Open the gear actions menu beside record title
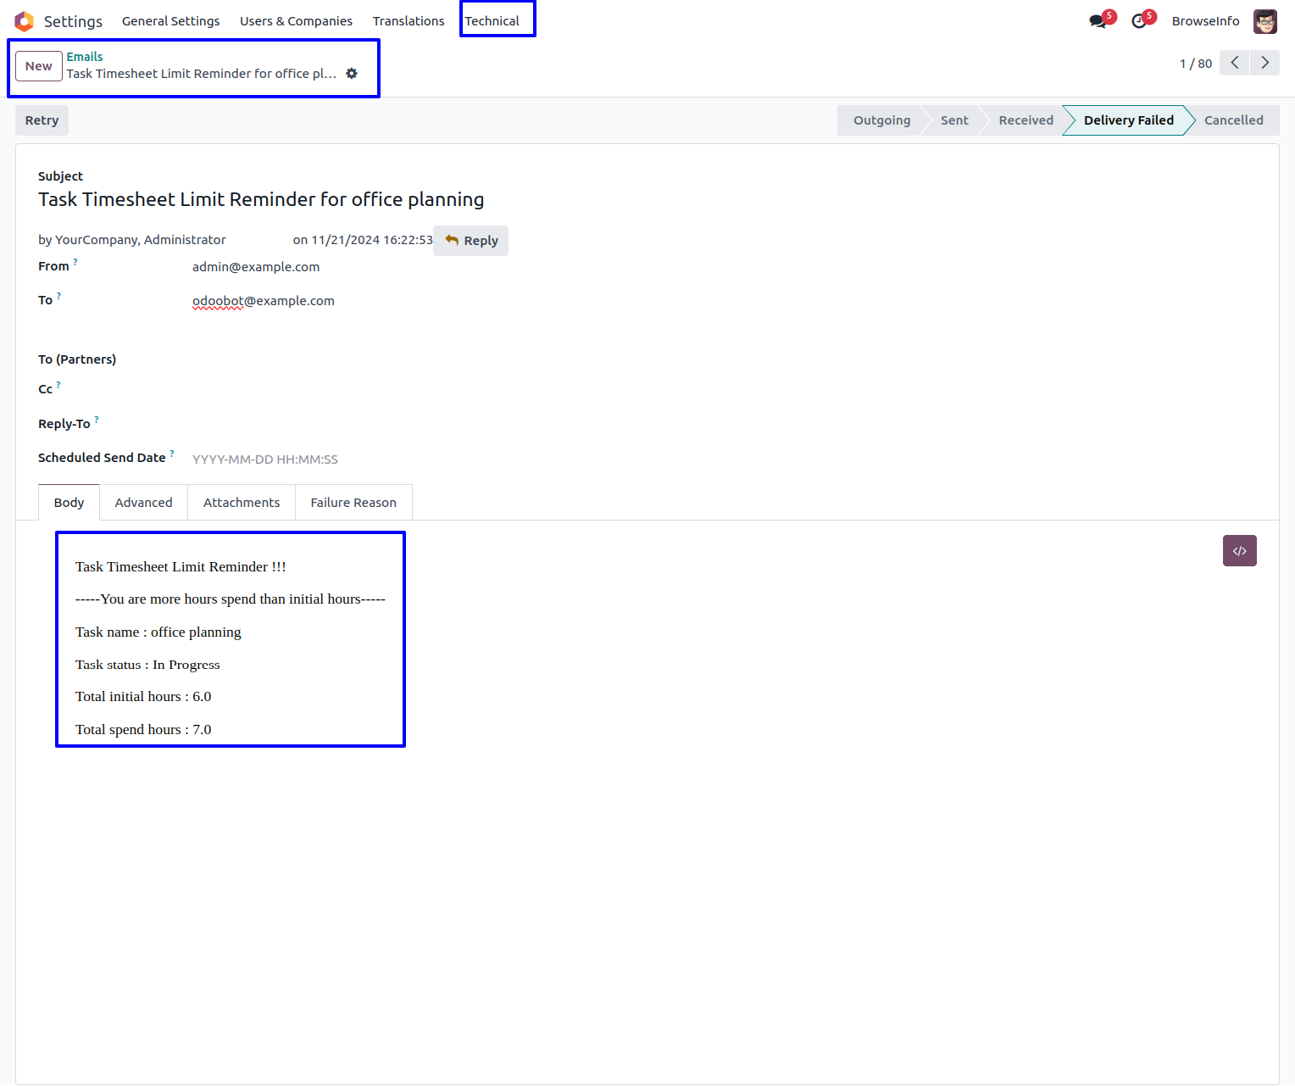This screenshot has width=1295, height=1086. (352, 74)
